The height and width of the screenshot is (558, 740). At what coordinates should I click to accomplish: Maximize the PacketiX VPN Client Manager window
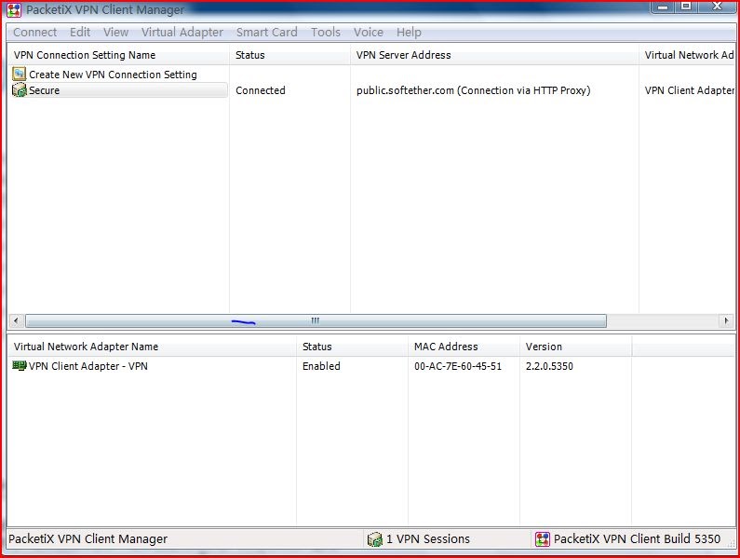tap(686, 7)
